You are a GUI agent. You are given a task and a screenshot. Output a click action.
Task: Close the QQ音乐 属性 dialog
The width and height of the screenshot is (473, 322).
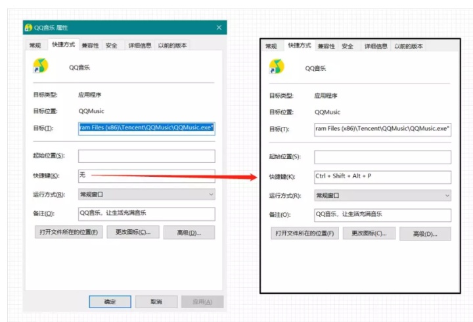[x=219, y=28]
